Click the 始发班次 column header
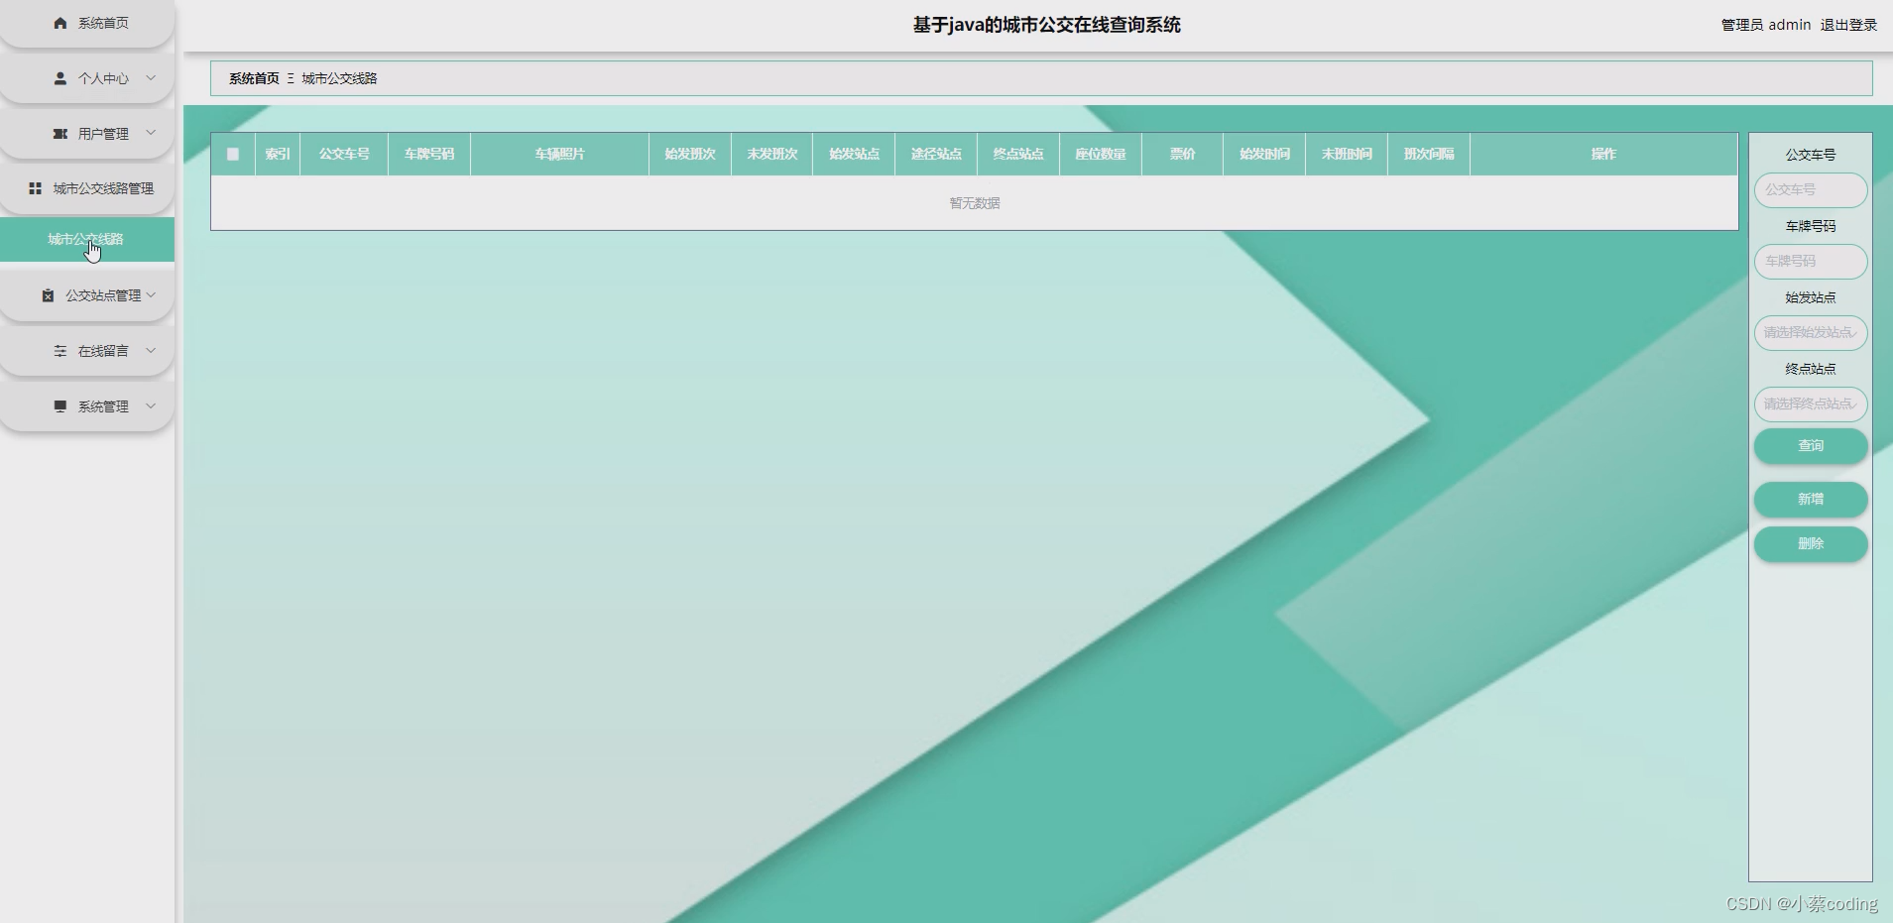 click(690, 155)
